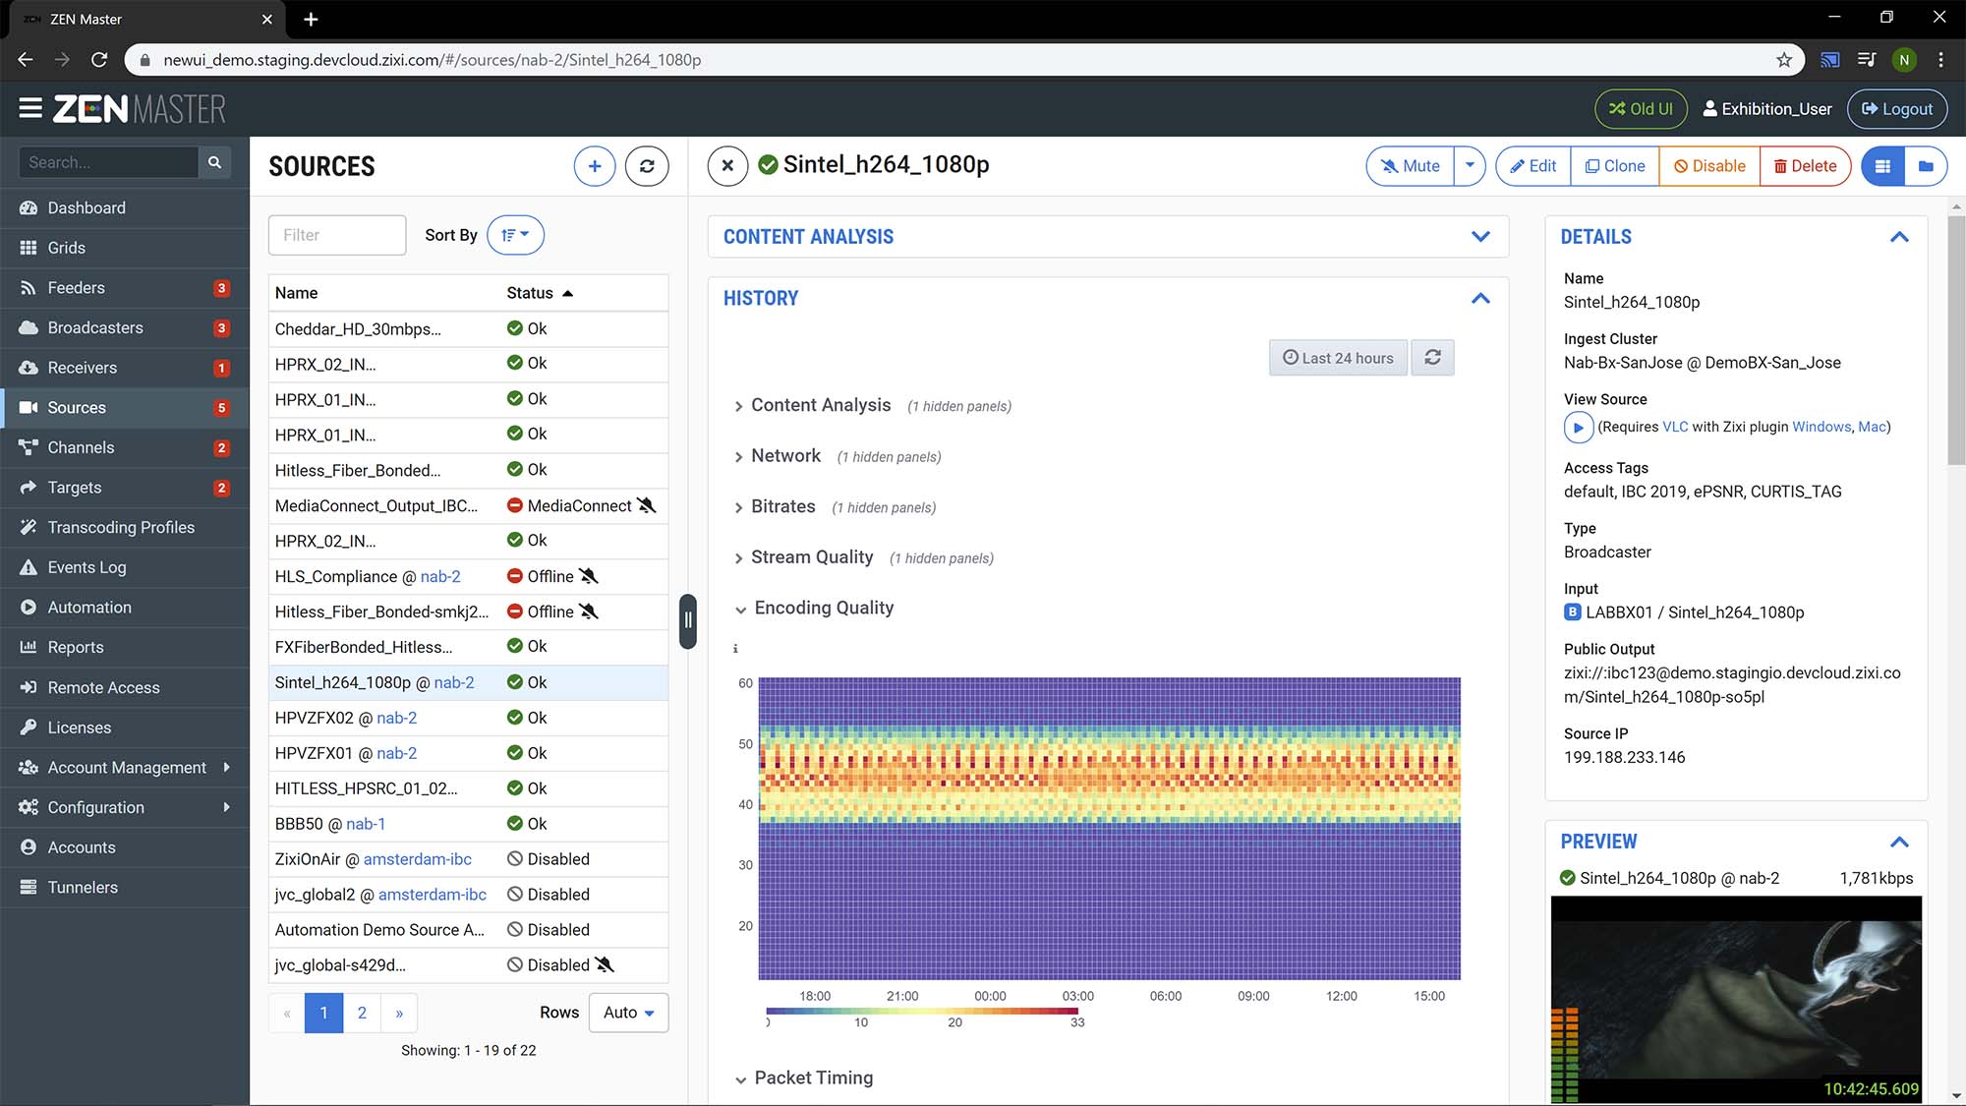
Task: Open the Rows Auto dropdown
Action: click(628, 1013)
